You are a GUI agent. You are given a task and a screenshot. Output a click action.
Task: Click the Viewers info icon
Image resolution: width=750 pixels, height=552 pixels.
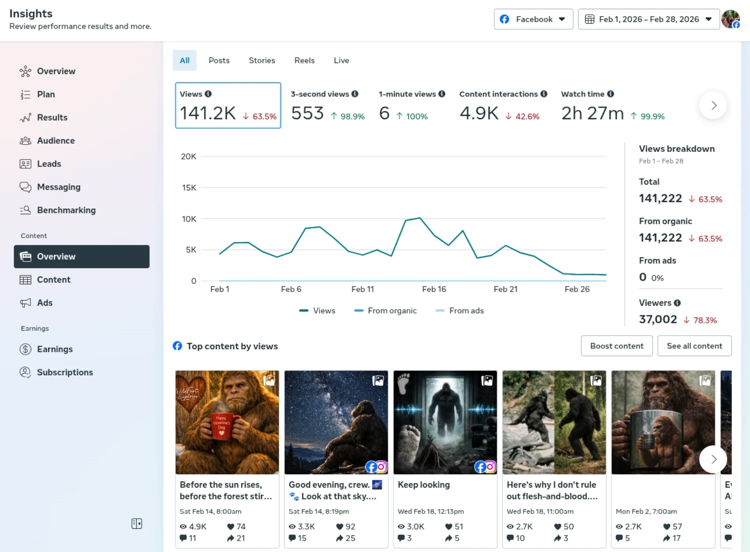[x=677, y=303]
